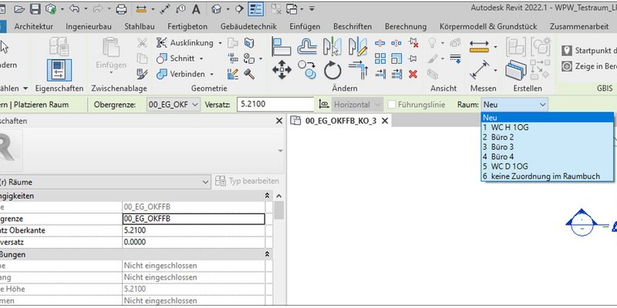Click the Zeige in Bereich GBIS button
Screen dimensions: 617x308
(x=588, y=66)
